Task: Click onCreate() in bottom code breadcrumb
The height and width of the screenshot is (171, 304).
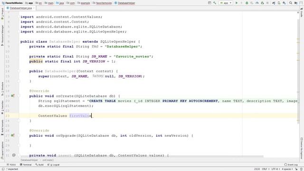Action: coord(48,160)
